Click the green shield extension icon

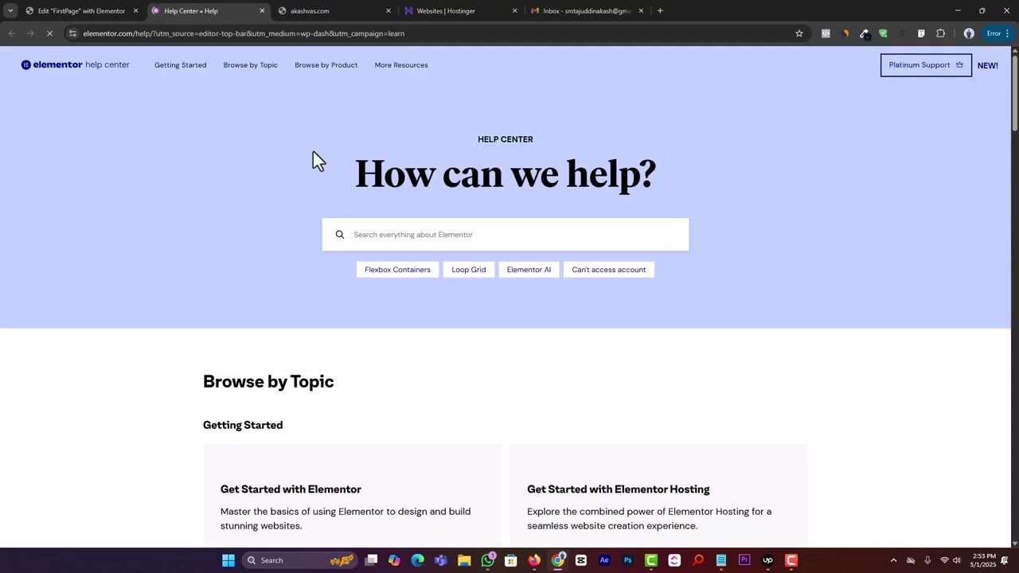[x=883, y=33]
